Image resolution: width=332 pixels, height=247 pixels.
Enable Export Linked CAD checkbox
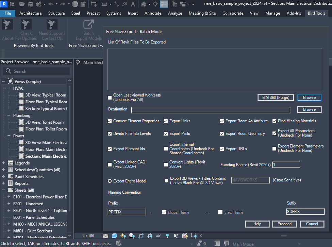[x=110, y=164]
